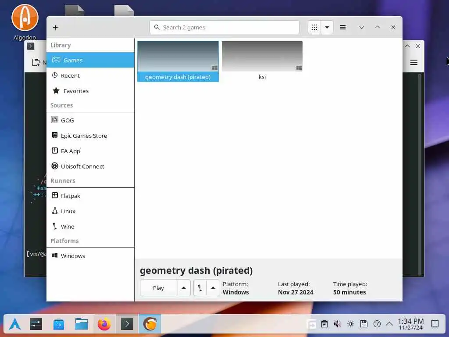
Task: Launch Firefox from the taskbar
Action: pos(104,324)
